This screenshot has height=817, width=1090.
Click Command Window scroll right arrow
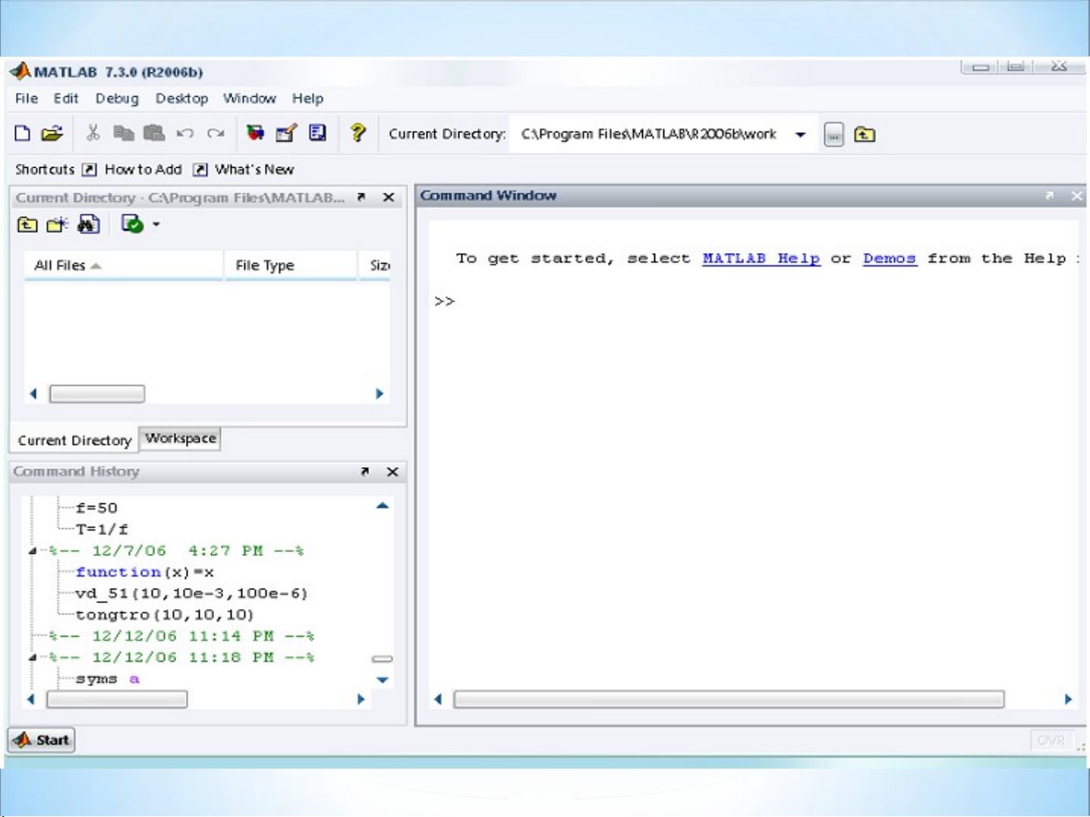(1068, 699)
